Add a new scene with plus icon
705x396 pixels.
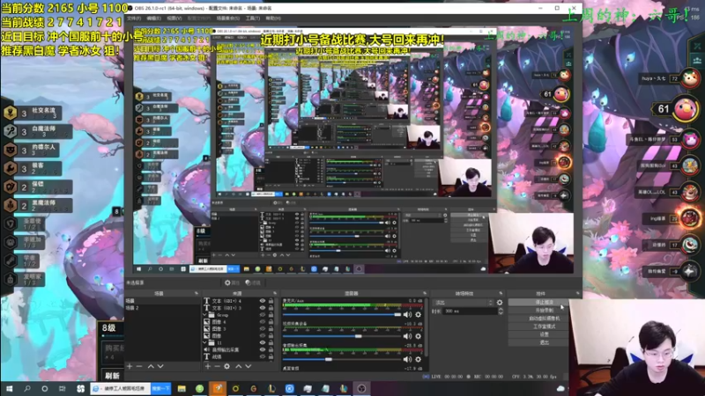pyautogui.click(x=130, y=366)
